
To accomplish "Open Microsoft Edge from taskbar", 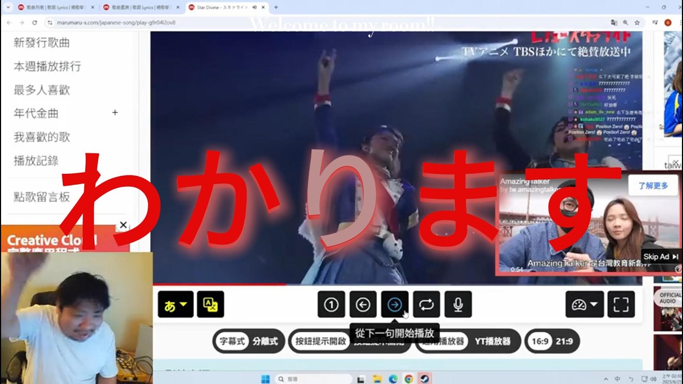I will (393, 379).
